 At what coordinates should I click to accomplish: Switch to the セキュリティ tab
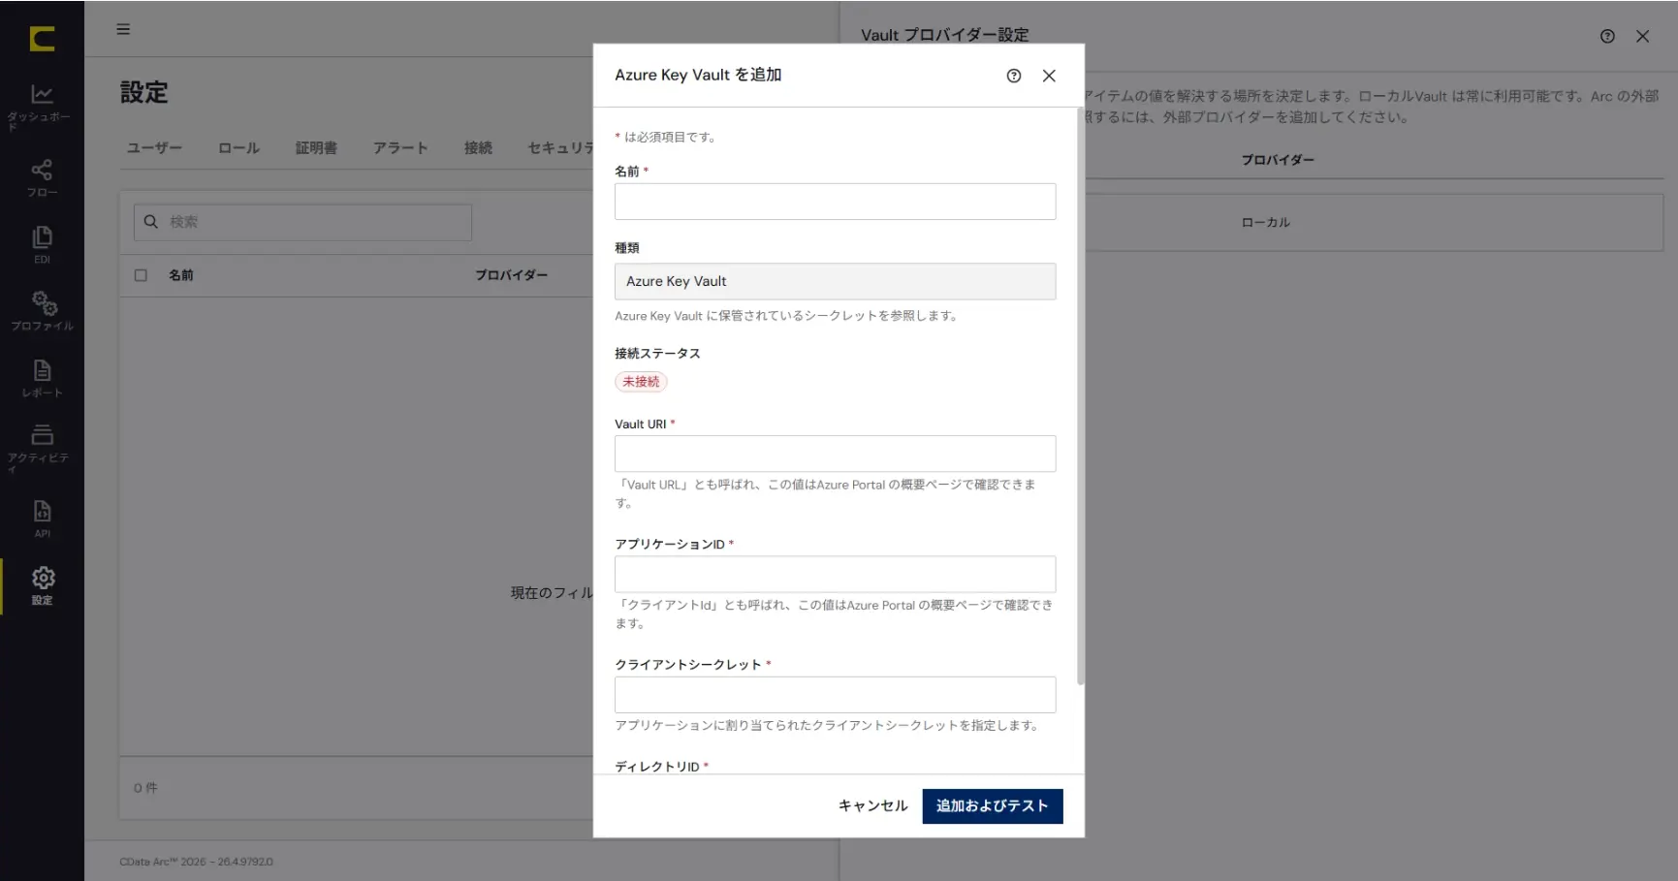[x=560, y=148]
